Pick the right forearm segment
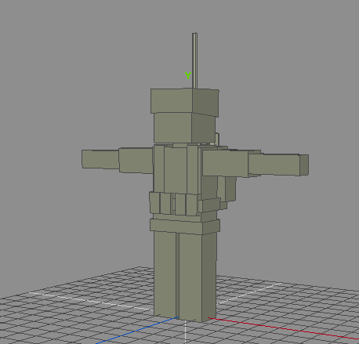The image size is (359, 344). coord(274,165)
